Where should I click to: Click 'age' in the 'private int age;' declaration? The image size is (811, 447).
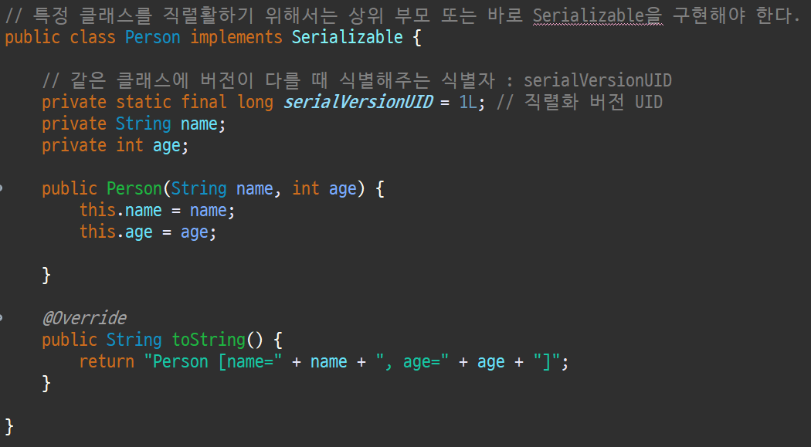point(167,146)
